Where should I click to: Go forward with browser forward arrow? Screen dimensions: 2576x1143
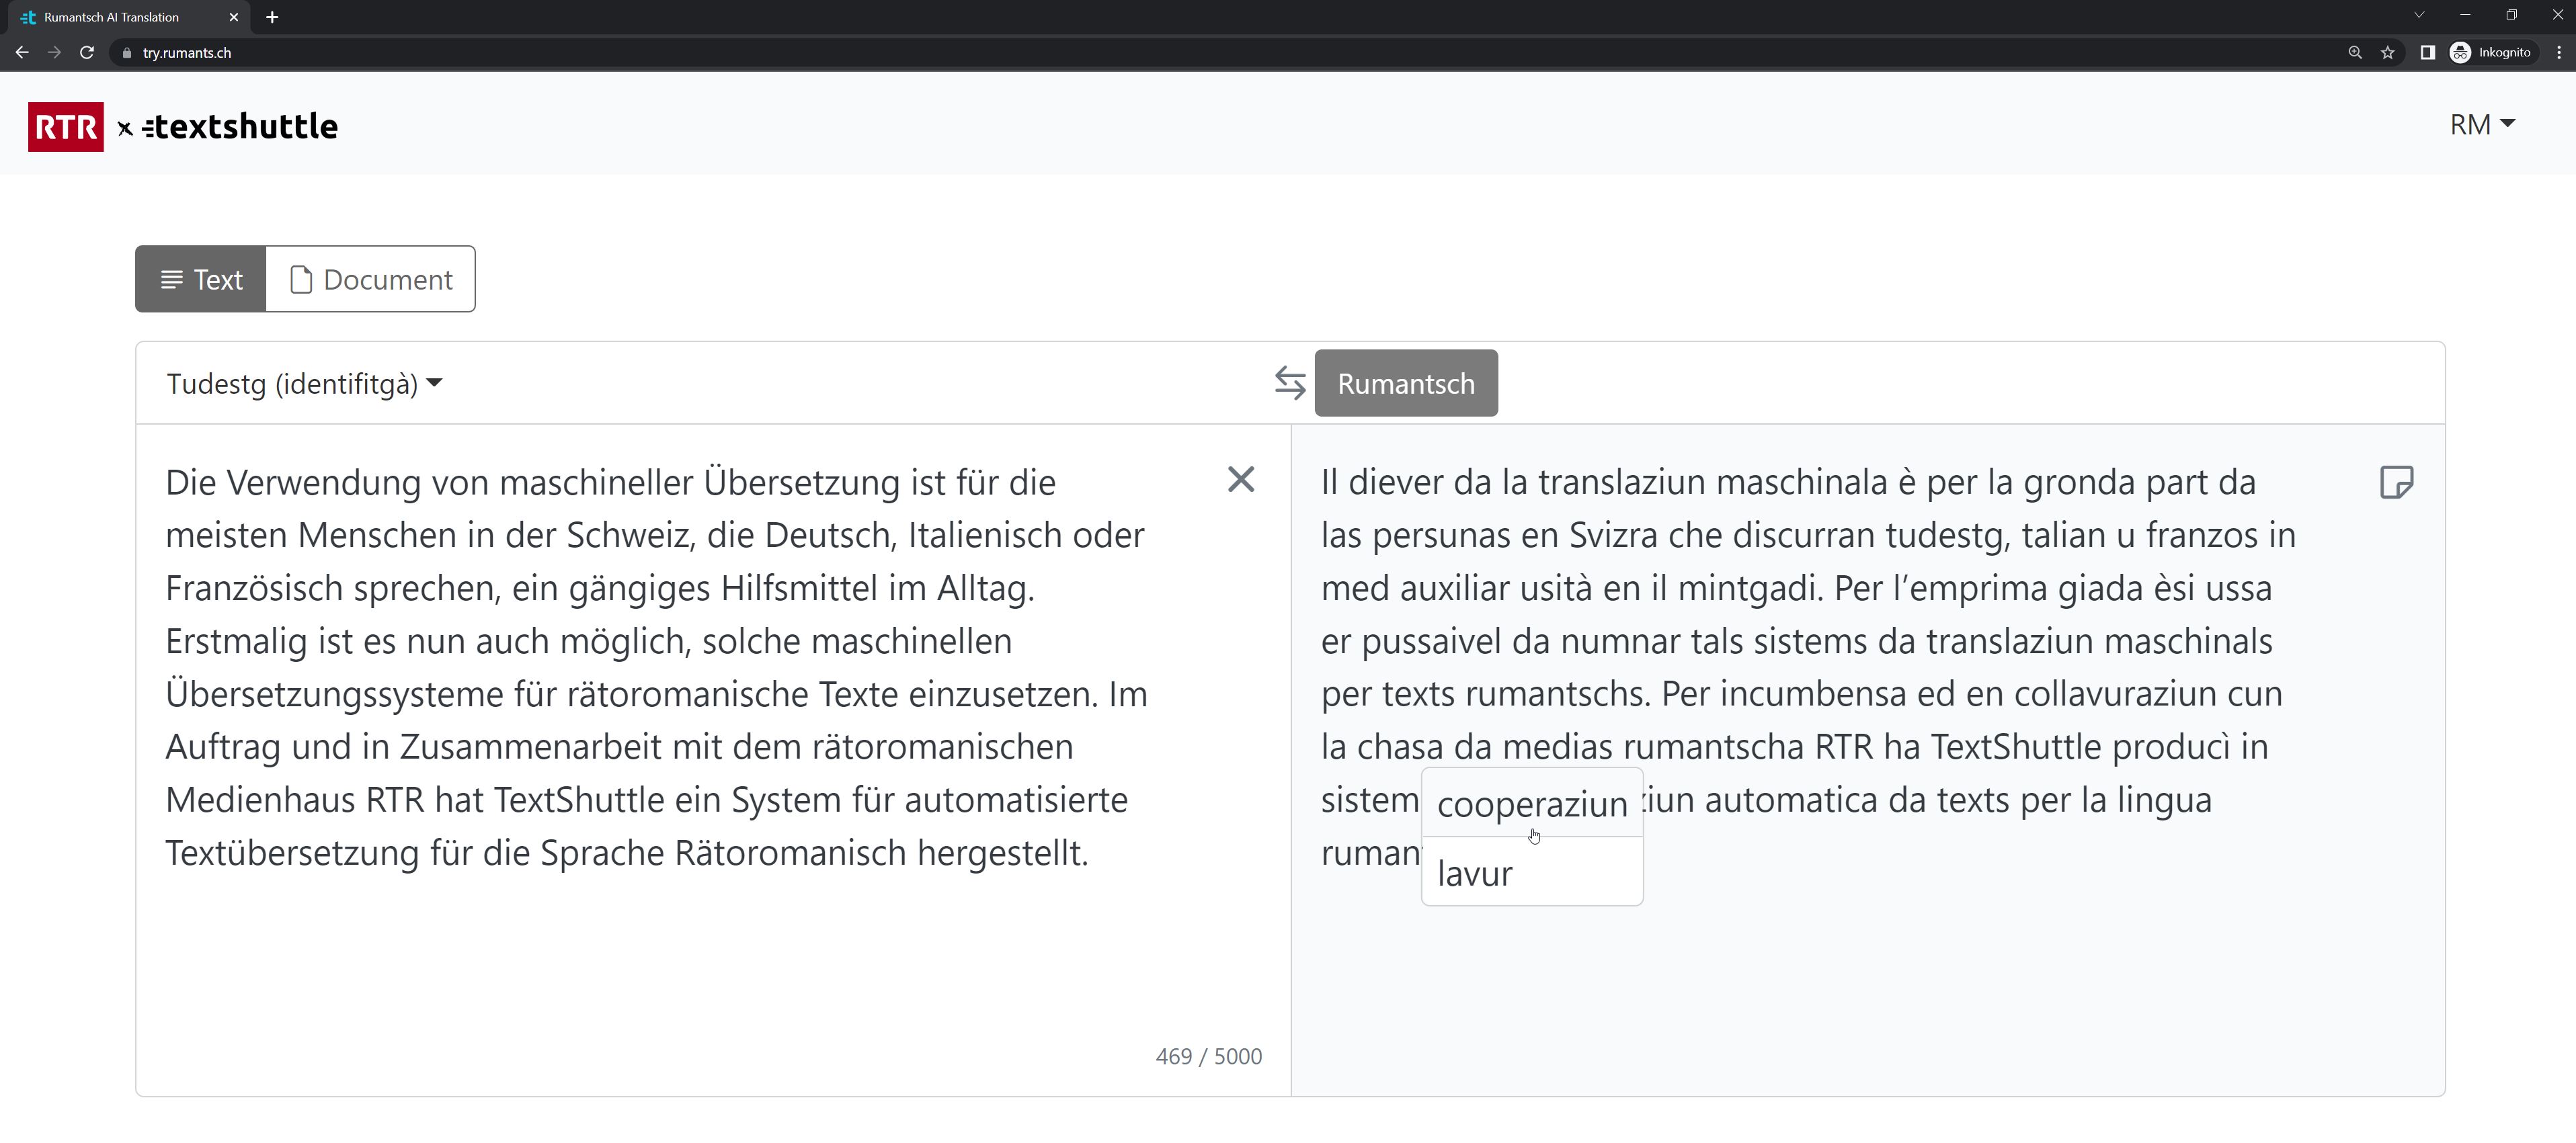pos(55,53)
